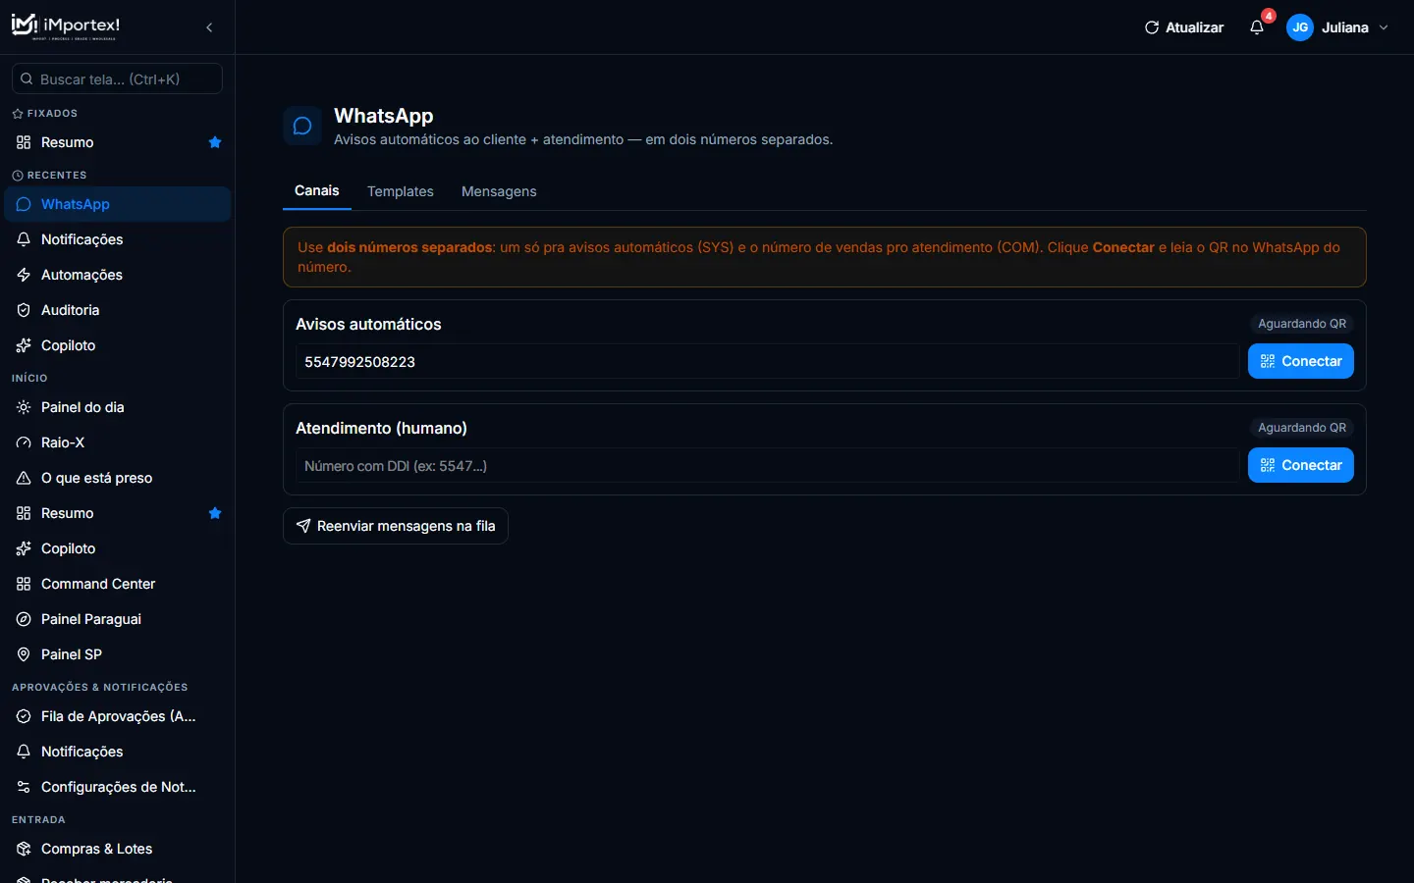Click the Atualizar refresh button
This screenshot has width=1414, height=883.
click(x=1184, y=27)
